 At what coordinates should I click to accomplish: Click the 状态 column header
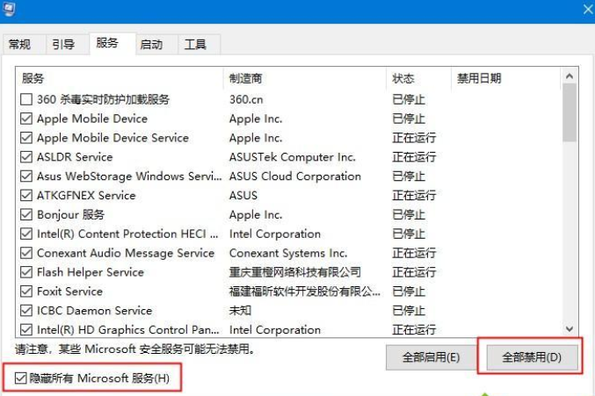417,79
